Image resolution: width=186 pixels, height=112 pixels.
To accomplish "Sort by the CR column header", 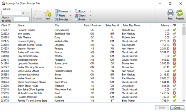I will click(x=174, y=25).
